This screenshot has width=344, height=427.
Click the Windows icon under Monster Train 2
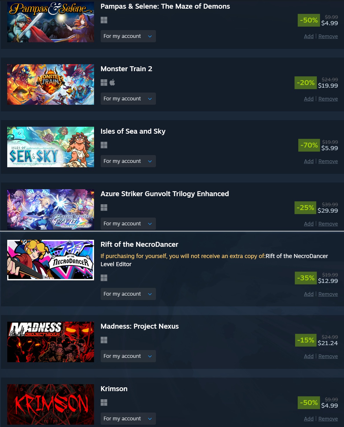point(104,82)
